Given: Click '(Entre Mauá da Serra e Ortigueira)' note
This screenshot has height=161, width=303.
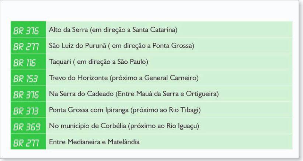Looking at the screenshot, I should (x=167, y=94).
